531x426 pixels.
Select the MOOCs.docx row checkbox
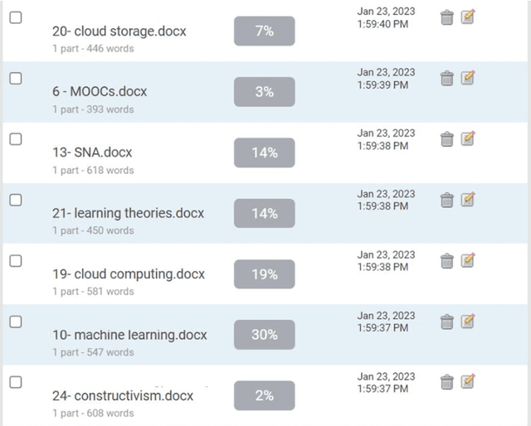[x=16, y=78]
